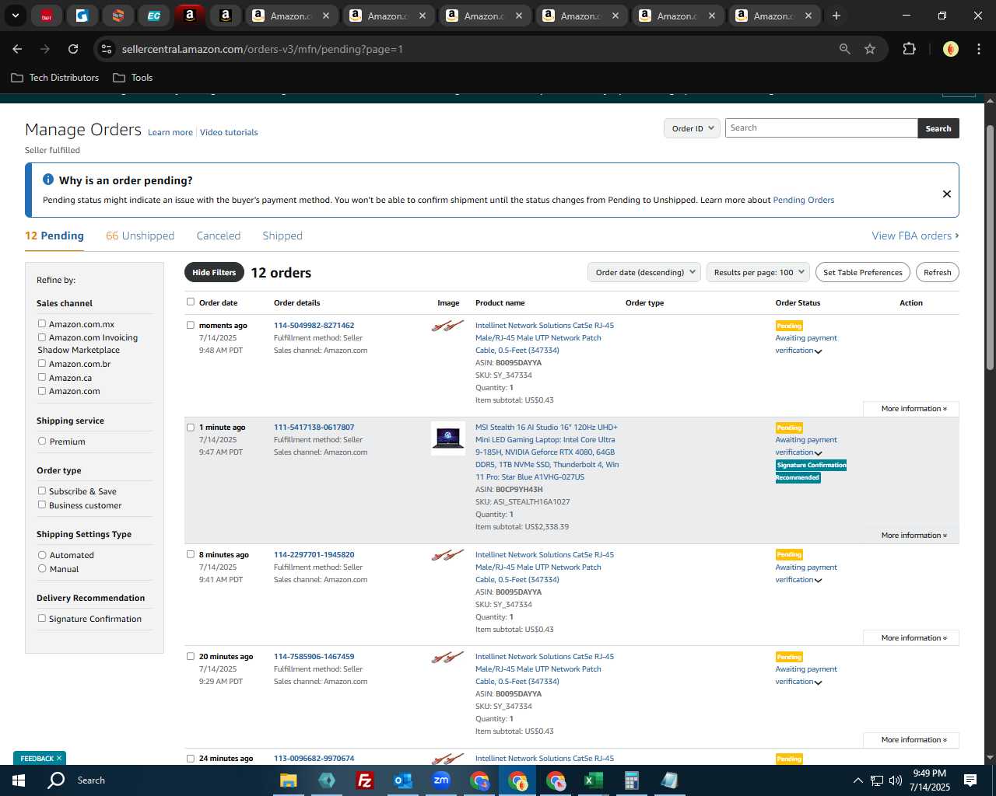This screenshot has height=796, width=996.
Task: Open Outlook from the taskbar
Action: tap(402, 780)
